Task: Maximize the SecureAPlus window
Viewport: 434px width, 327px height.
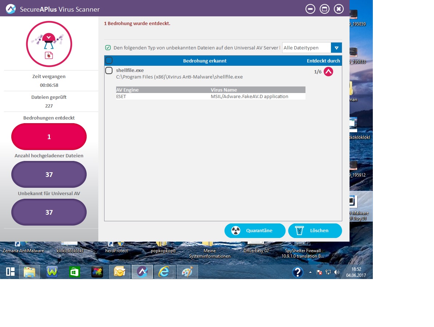Action: tap(324, 9)
